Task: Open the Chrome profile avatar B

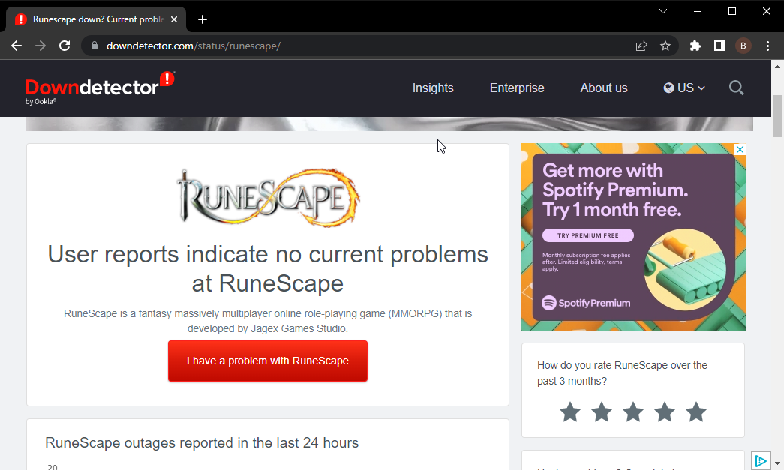Action: [743, 46]
